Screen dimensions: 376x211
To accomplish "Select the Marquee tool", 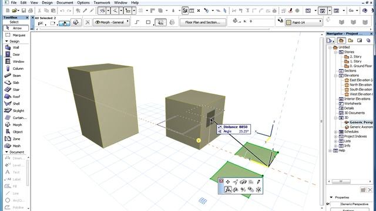I will click(16, 35).
